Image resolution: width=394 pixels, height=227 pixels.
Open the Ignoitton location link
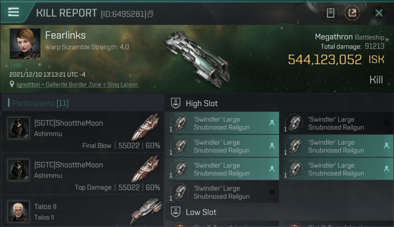78,85
